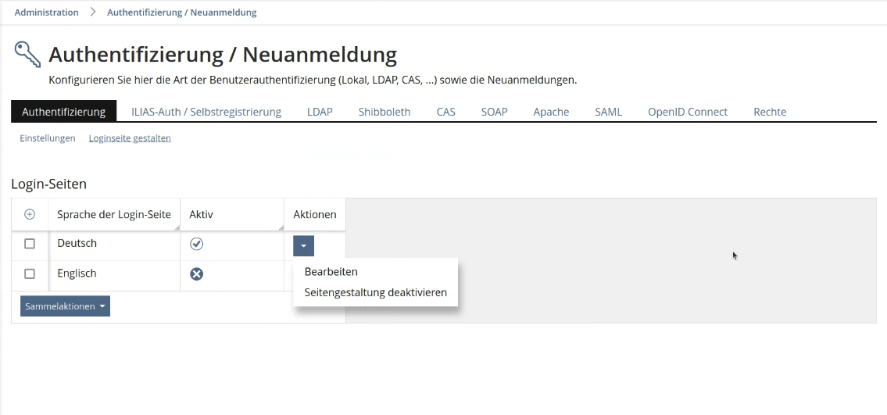The height and width of the screenshot is (415, 887).
Task: Navigate to Administration breadcrumb
Action: click(47, 13)
